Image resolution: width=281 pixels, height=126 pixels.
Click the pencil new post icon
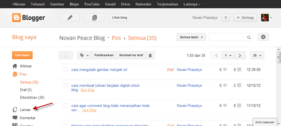pyautogui.click(x=70, y=17)
